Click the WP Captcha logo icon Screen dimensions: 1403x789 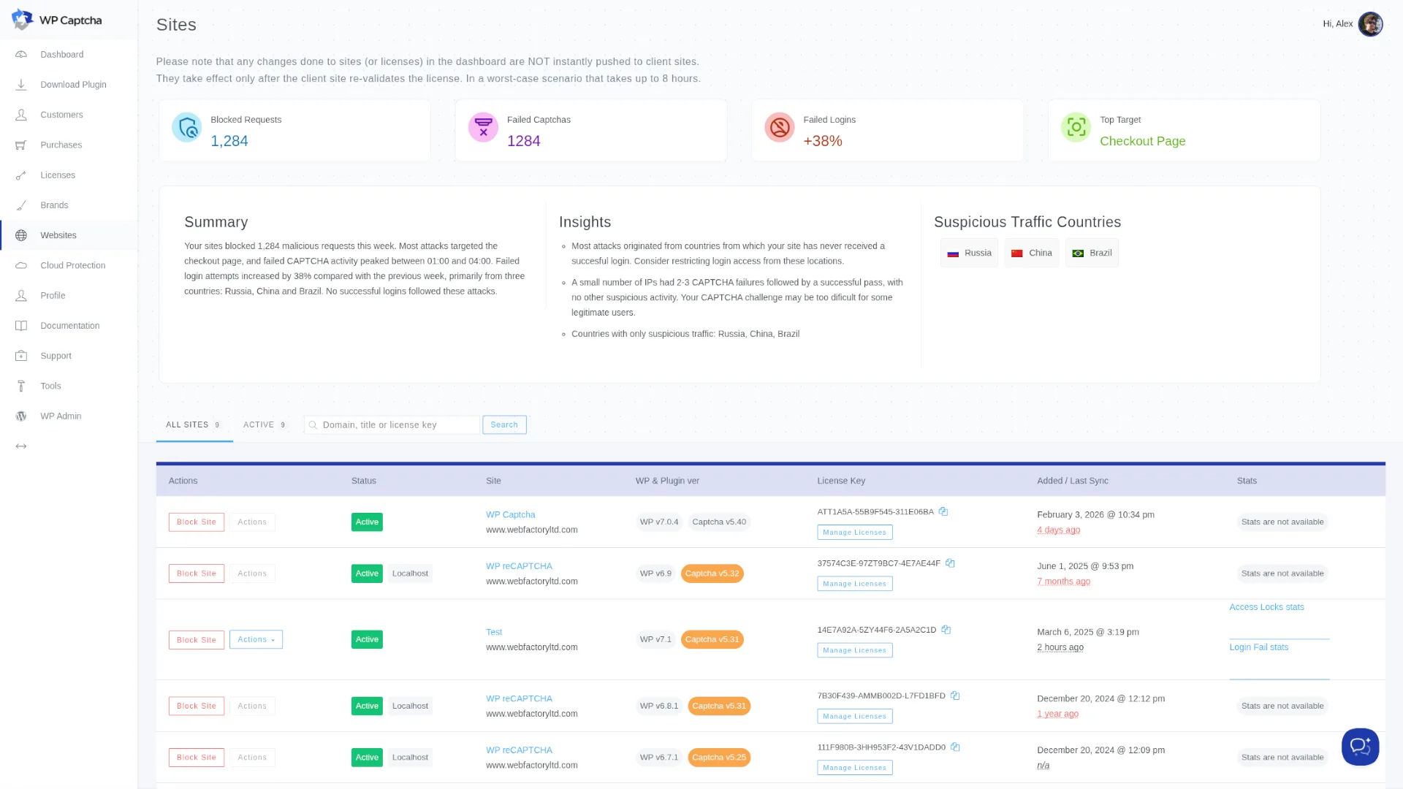click(x=22, y=20)
